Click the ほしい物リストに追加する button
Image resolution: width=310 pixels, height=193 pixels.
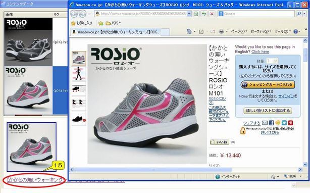[268, 111]
